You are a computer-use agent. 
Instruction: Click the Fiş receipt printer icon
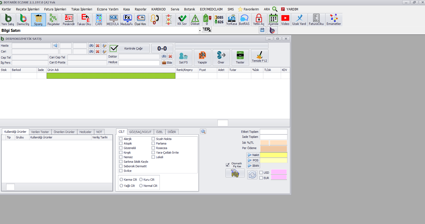[235, 173]
